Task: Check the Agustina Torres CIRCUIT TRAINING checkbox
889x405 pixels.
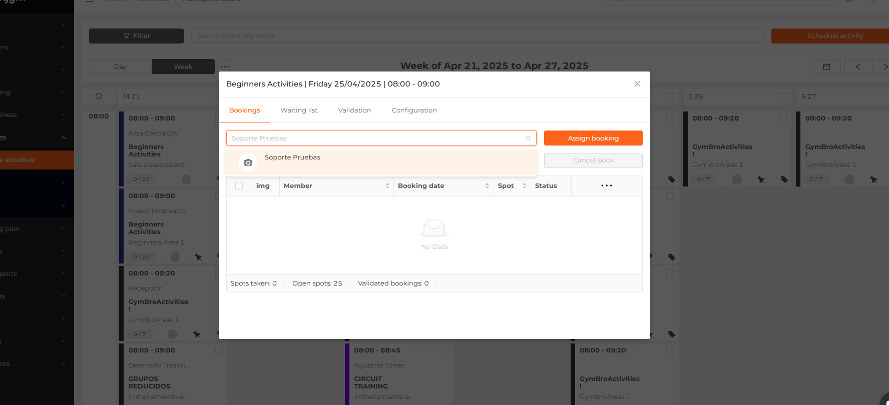Action: pyautogui.click(x=444, y=351)
